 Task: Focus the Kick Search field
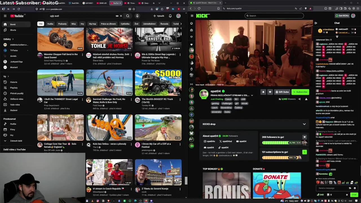point(274,16)
